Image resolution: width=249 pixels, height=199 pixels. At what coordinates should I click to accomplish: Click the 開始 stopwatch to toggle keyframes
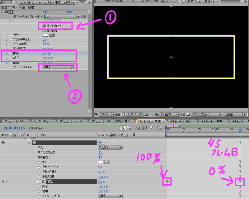coord(10,53)
